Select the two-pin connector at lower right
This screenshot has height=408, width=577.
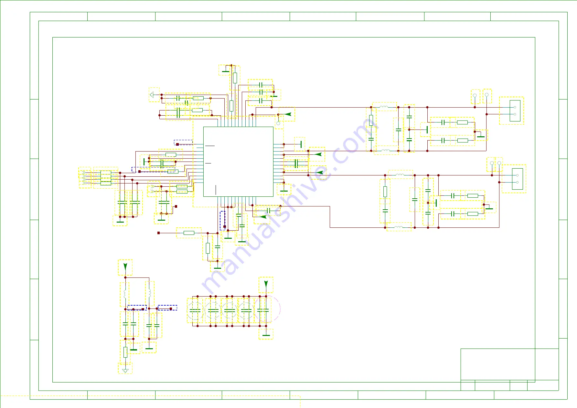pos(517,179)
